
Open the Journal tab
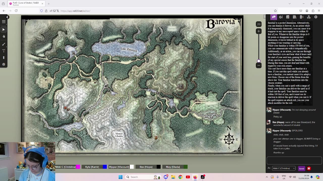[x=288, y=17]
